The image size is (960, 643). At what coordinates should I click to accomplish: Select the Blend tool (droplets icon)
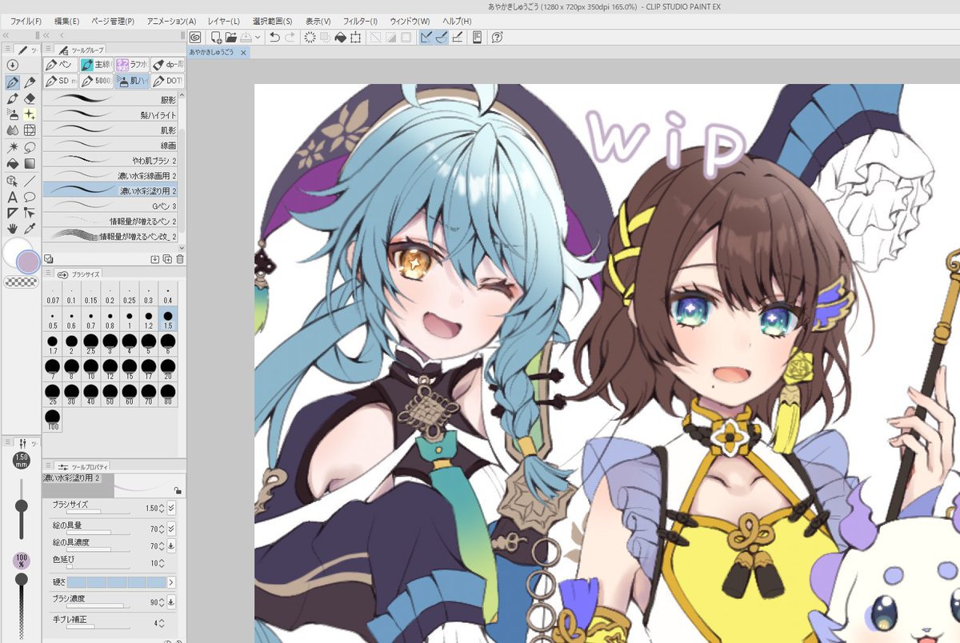(12, 130)
